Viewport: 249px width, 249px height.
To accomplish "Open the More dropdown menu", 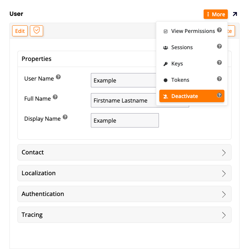I will (x=216, y=14).
